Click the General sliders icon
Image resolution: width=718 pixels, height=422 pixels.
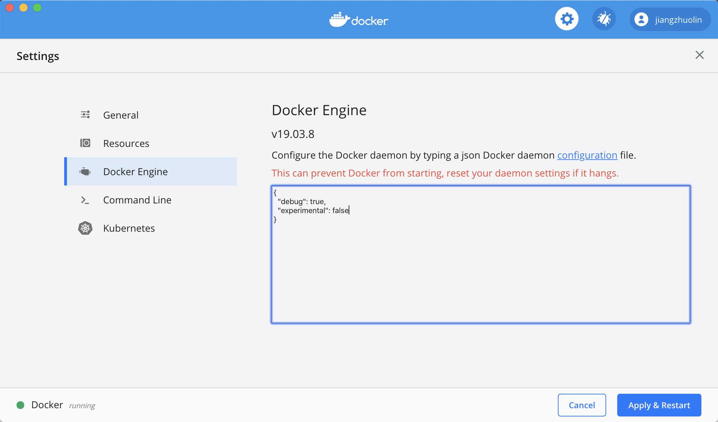tap(85, 114)
